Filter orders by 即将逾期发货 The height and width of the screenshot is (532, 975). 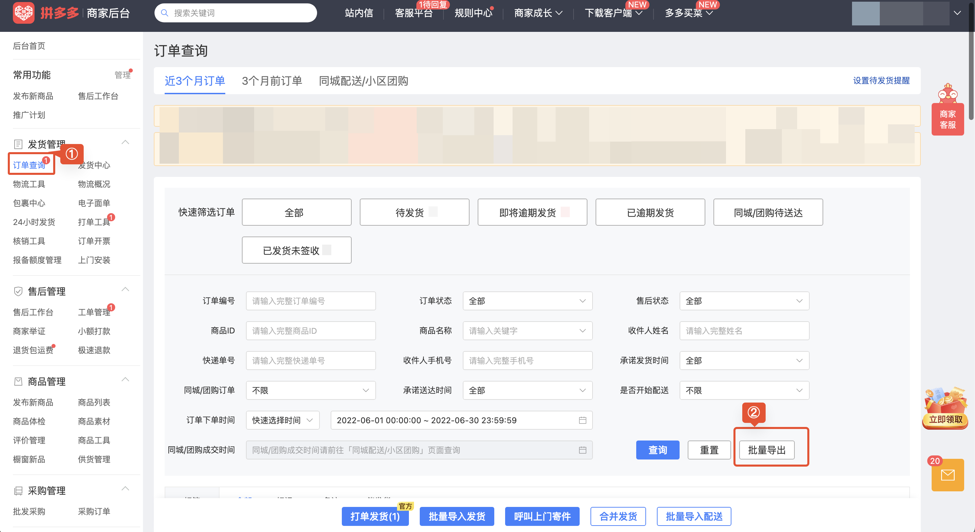pos(532,212)
